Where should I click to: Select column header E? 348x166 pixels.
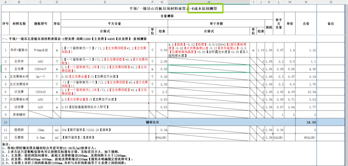point(105,2)
